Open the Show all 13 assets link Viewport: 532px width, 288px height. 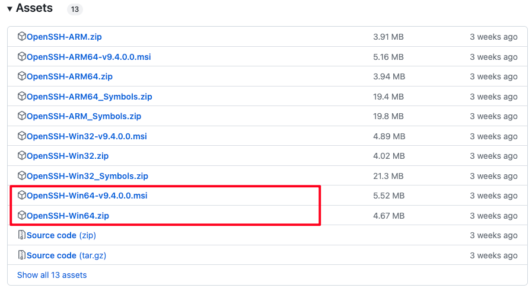pos(52,275)
